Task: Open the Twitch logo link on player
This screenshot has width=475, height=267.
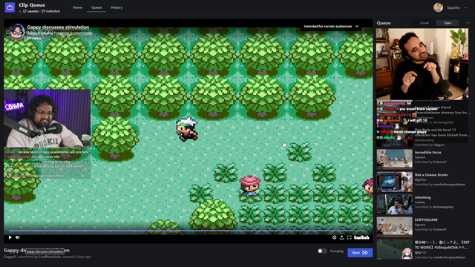Action: [361, 237]
